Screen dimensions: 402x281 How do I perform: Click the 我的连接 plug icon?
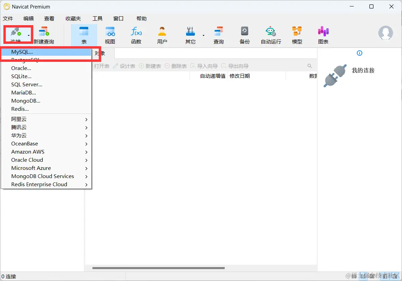click(335, 76)
